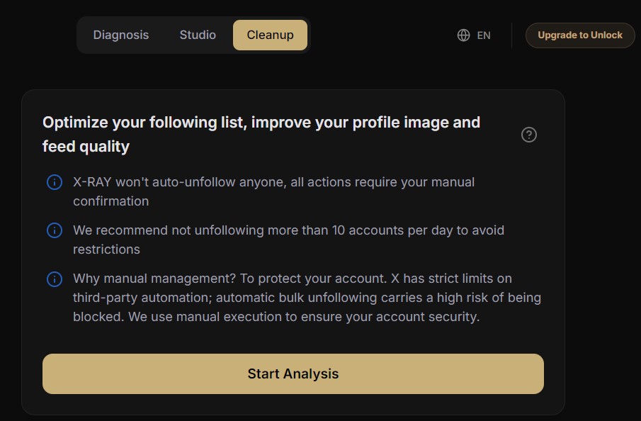Click info icon beside manual management note
Image resolution: width=641 pixels, height=421 pixels.
pyautogui.click(x=55, y=279)
